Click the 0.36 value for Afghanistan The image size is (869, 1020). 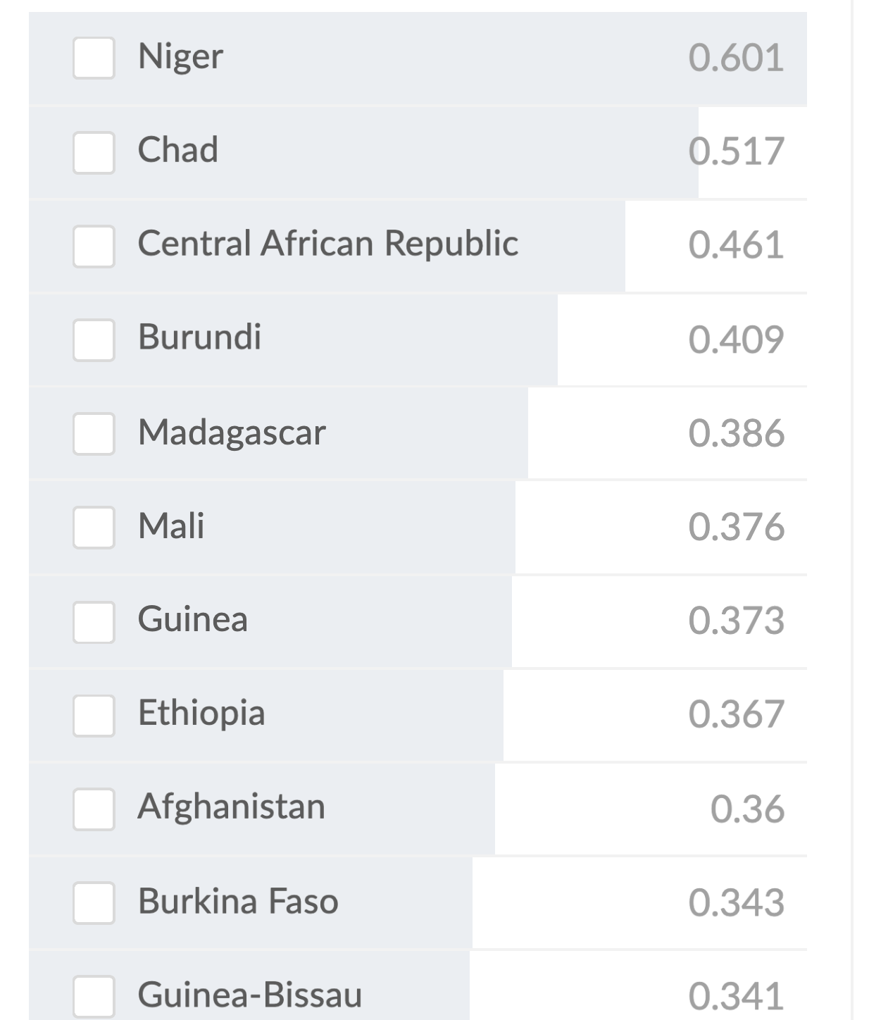[746, 809]
